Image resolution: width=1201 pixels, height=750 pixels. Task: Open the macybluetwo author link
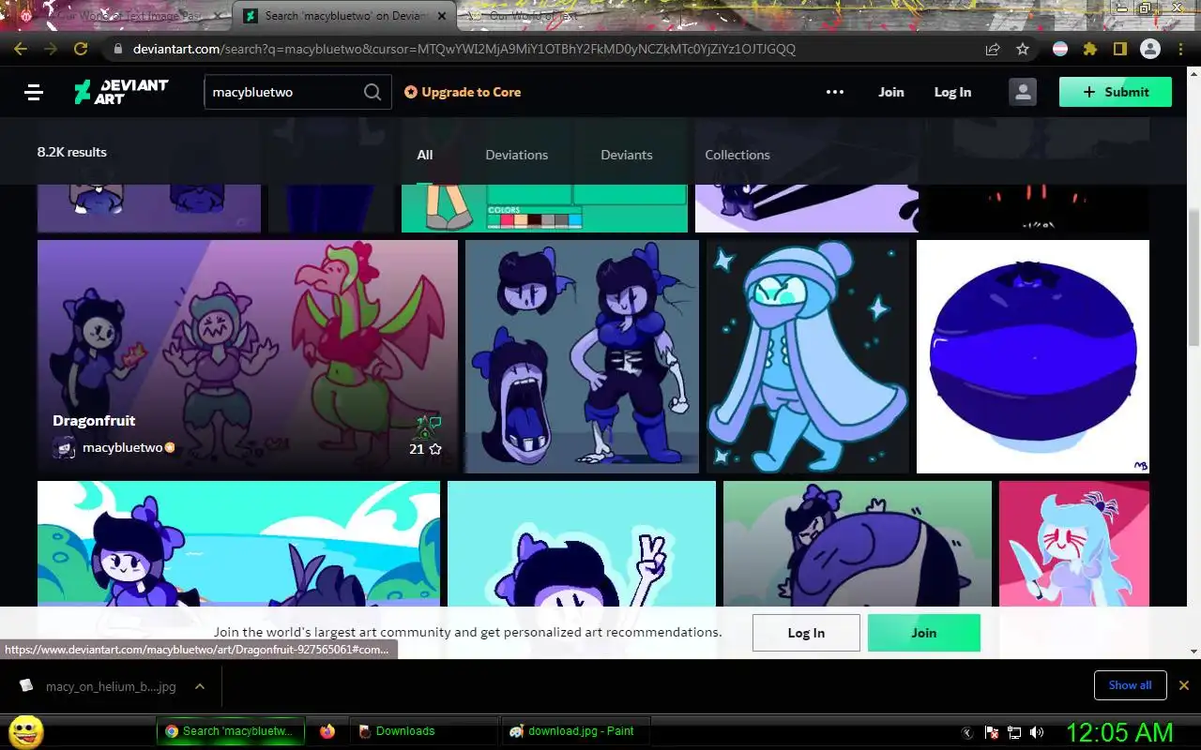pyautogui.click(x=122, y=447)
